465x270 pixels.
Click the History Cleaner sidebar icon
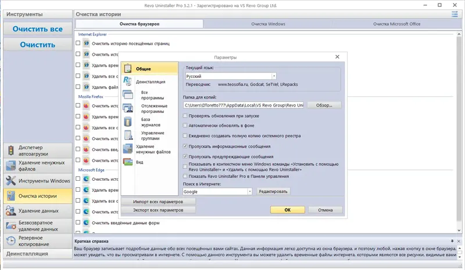(x=11, y=196)
